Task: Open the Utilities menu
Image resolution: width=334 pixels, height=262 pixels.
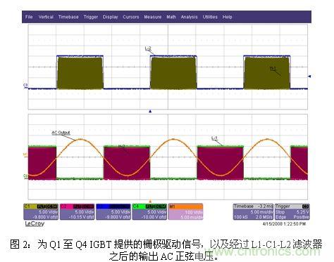Action: [x=210, y=17]
